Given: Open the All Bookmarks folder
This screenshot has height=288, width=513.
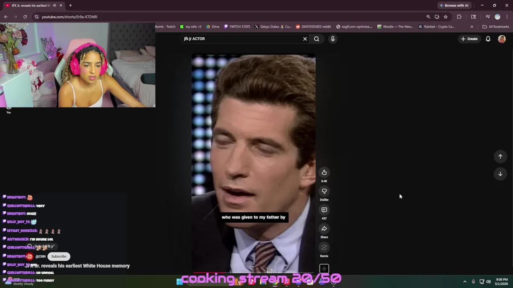Looking at the screenshot, I should coord(496,27).
